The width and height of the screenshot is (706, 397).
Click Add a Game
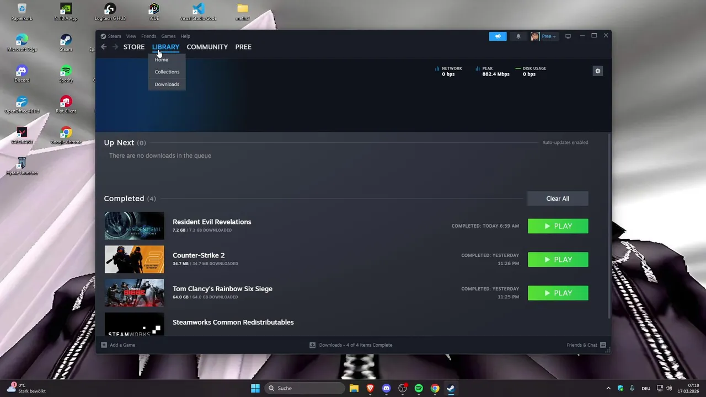click(118, 345)
